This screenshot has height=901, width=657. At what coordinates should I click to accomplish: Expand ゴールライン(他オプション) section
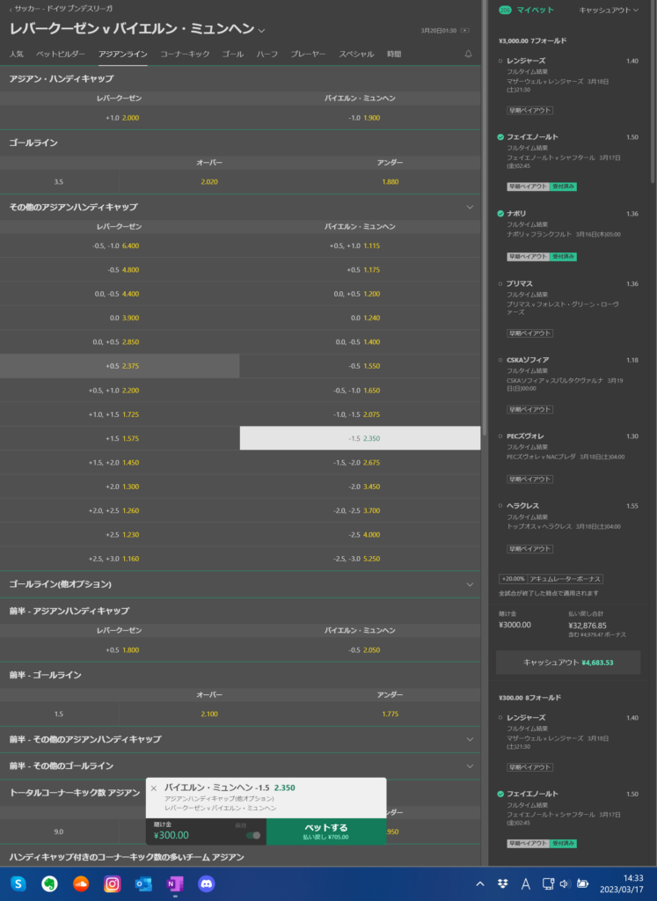[x=469, y=584]
